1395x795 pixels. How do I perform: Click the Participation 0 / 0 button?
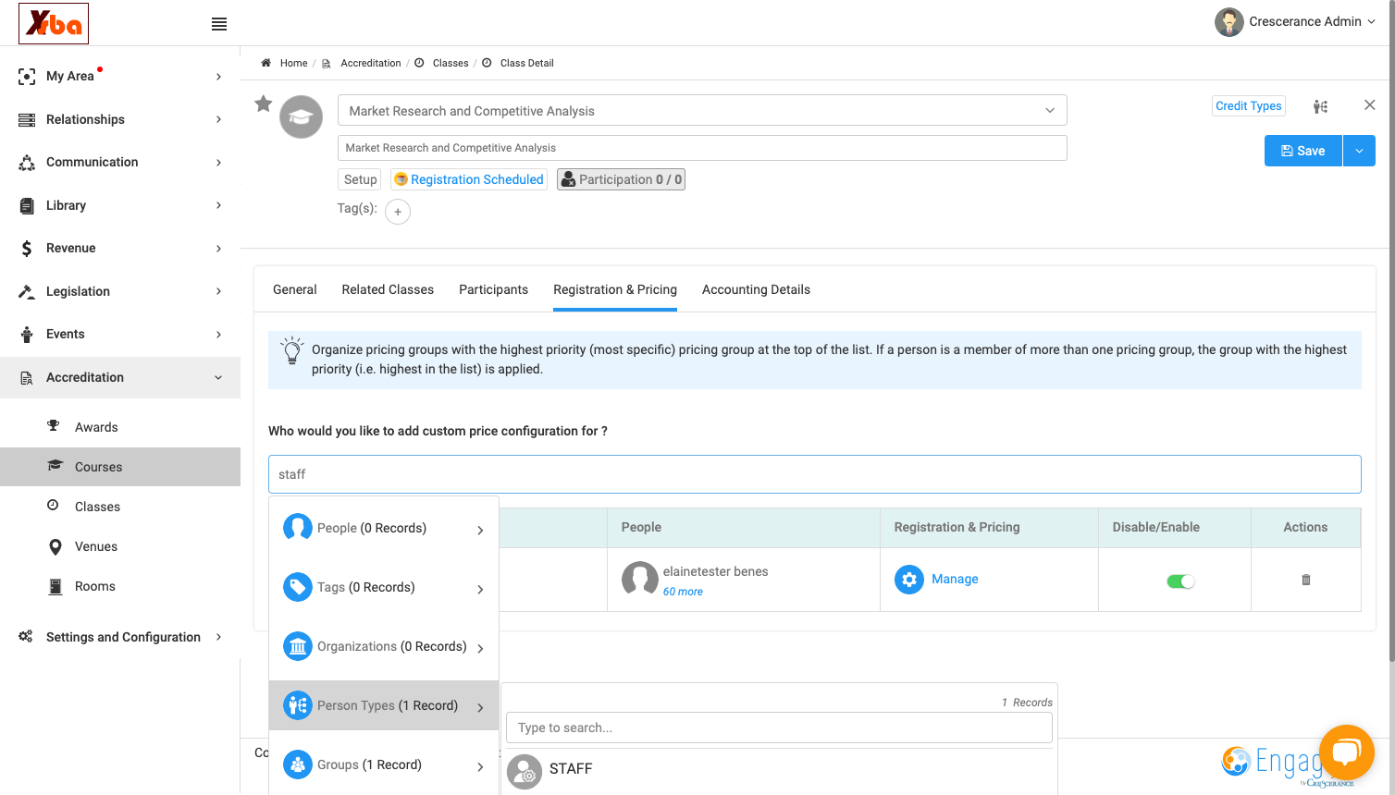pos(622,179)
